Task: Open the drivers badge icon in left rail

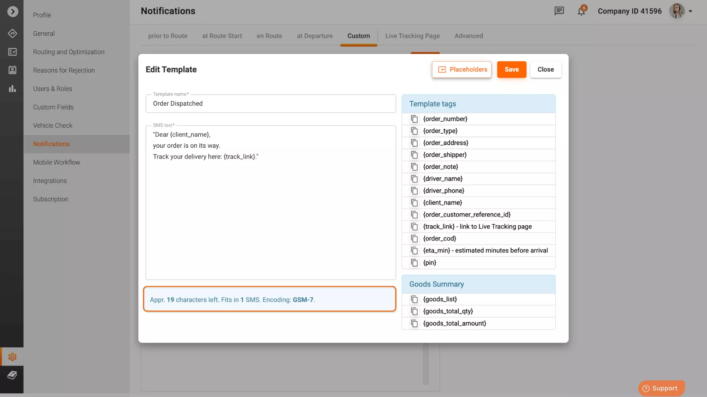Action: [x=12, y=70]
